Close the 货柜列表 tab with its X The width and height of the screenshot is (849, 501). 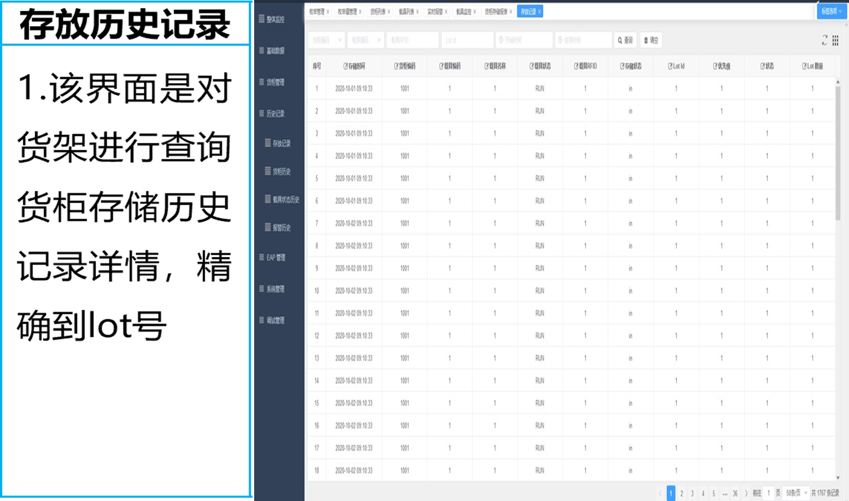tap(389, 11)
